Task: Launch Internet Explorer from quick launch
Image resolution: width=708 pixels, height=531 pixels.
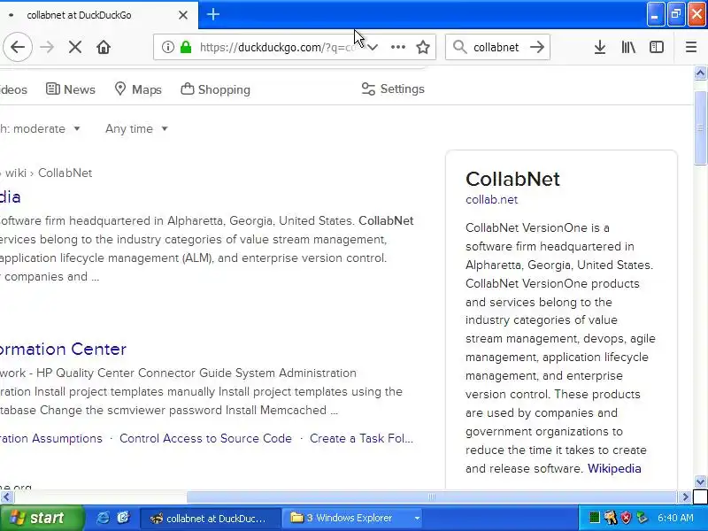Action: coord(103,518)
